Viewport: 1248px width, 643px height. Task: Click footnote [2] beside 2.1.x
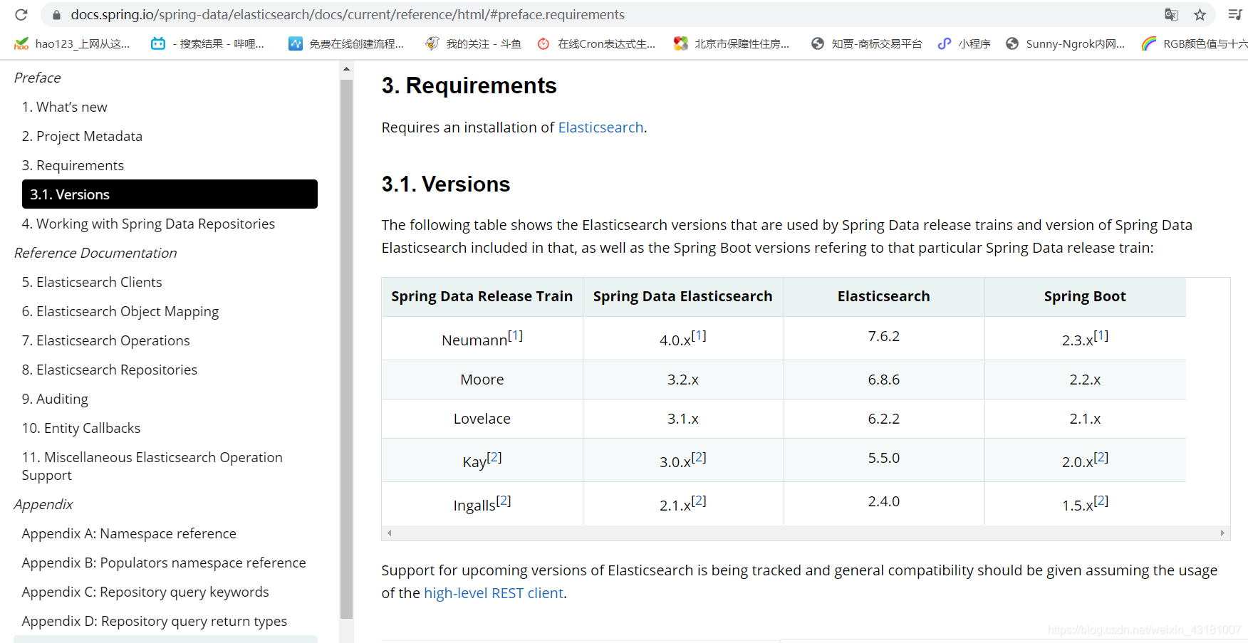pyautogui.click(x=699, y=501)
